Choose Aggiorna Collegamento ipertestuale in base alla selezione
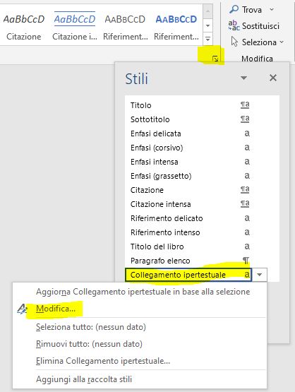This screenshot has width=295, height=392. (x=143, y=292)
